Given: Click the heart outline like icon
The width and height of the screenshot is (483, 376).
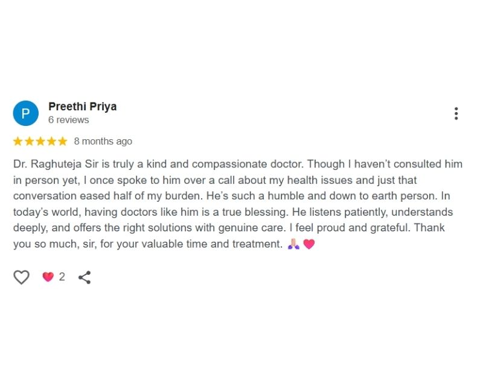Looking at the screenshot, I should point(22,277).
